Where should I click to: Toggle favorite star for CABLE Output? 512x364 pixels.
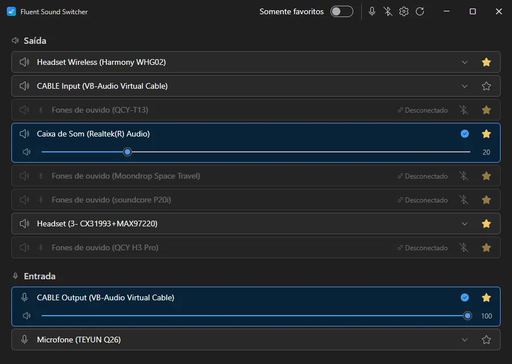486,297
